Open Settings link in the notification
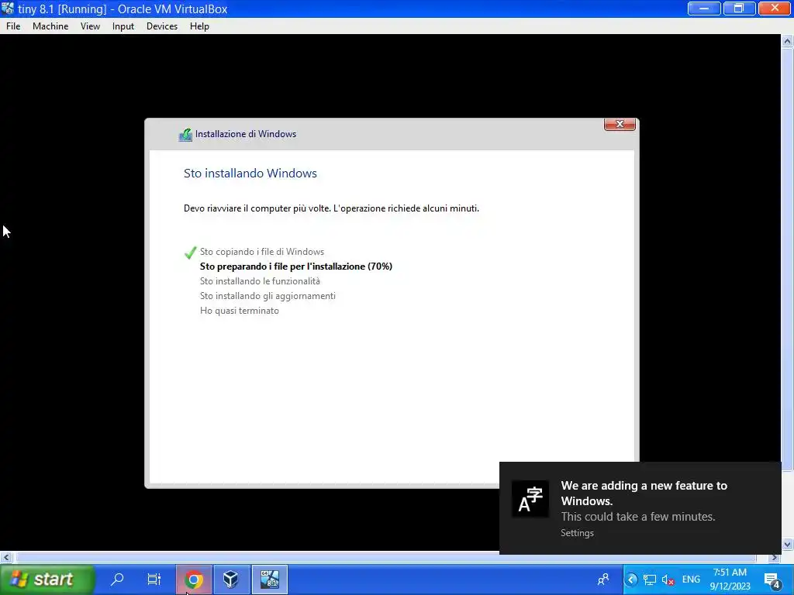 pos(577,533)
